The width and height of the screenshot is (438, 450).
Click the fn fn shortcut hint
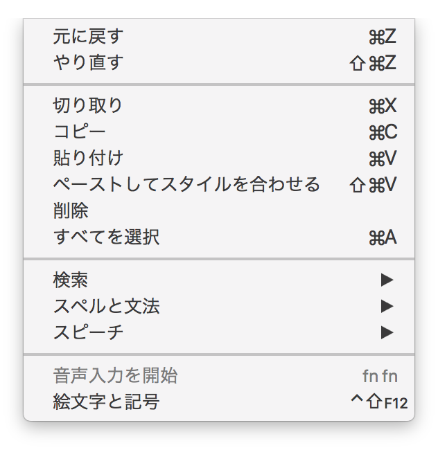[x=380, y=376]
